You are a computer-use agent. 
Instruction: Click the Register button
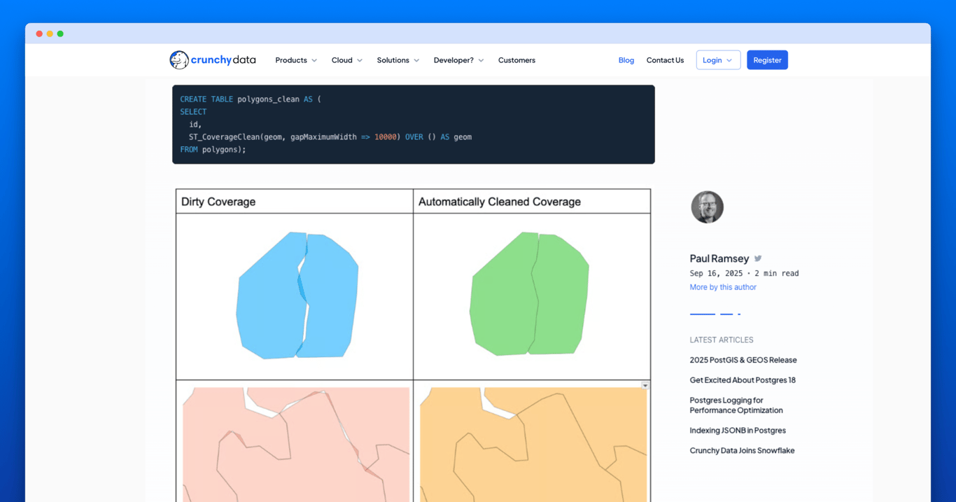pos(767,60)
